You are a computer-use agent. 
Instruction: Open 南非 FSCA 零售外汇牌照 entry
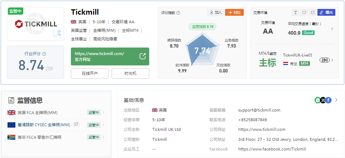click(x=40, y=137)
